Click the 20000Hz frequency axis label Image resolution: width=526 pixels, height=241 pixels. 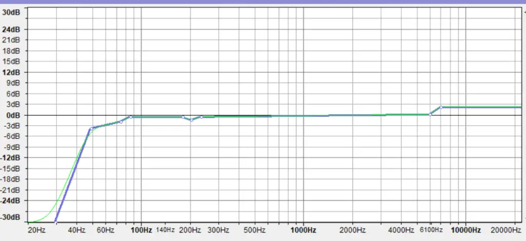click(506, 230)
